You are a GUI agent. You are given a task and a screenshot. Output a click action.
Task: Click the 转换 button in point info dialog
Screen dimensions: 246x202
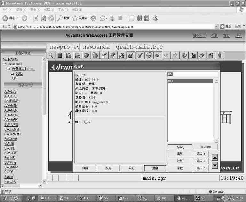(x=85, y=168)
